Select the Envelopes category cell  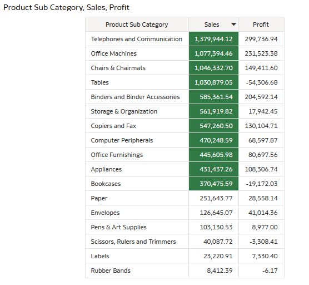pyautogui.click(x=137, y=213)
